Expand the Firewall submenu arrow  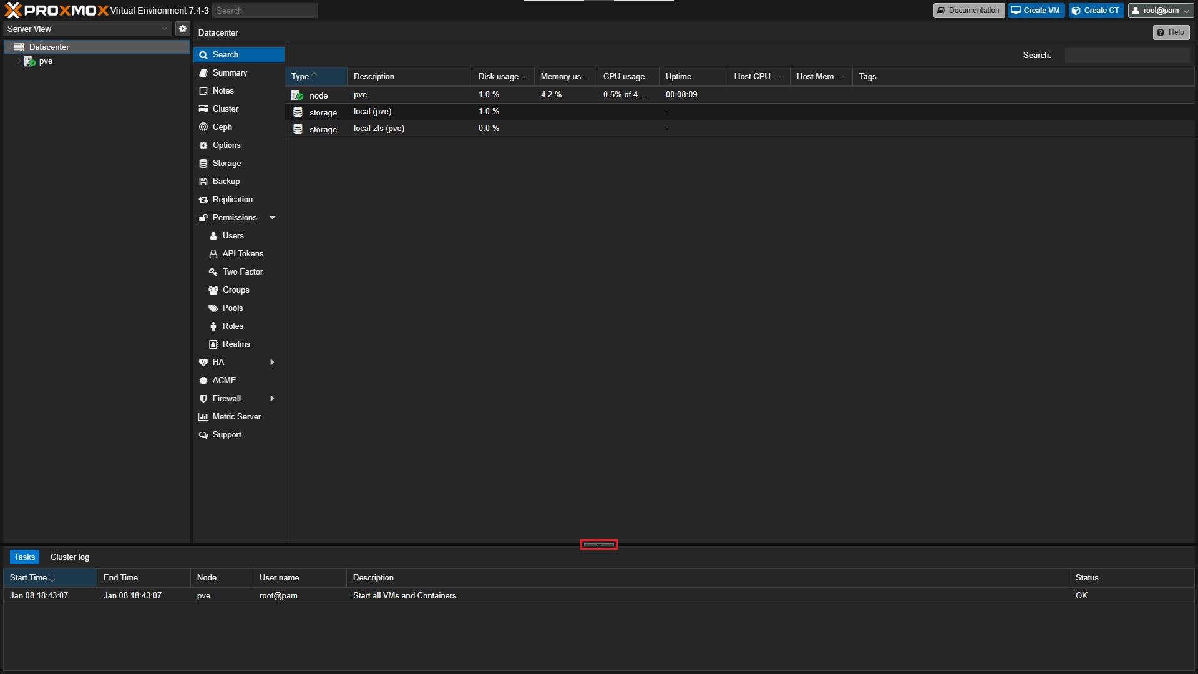click(x=272, y=398)
